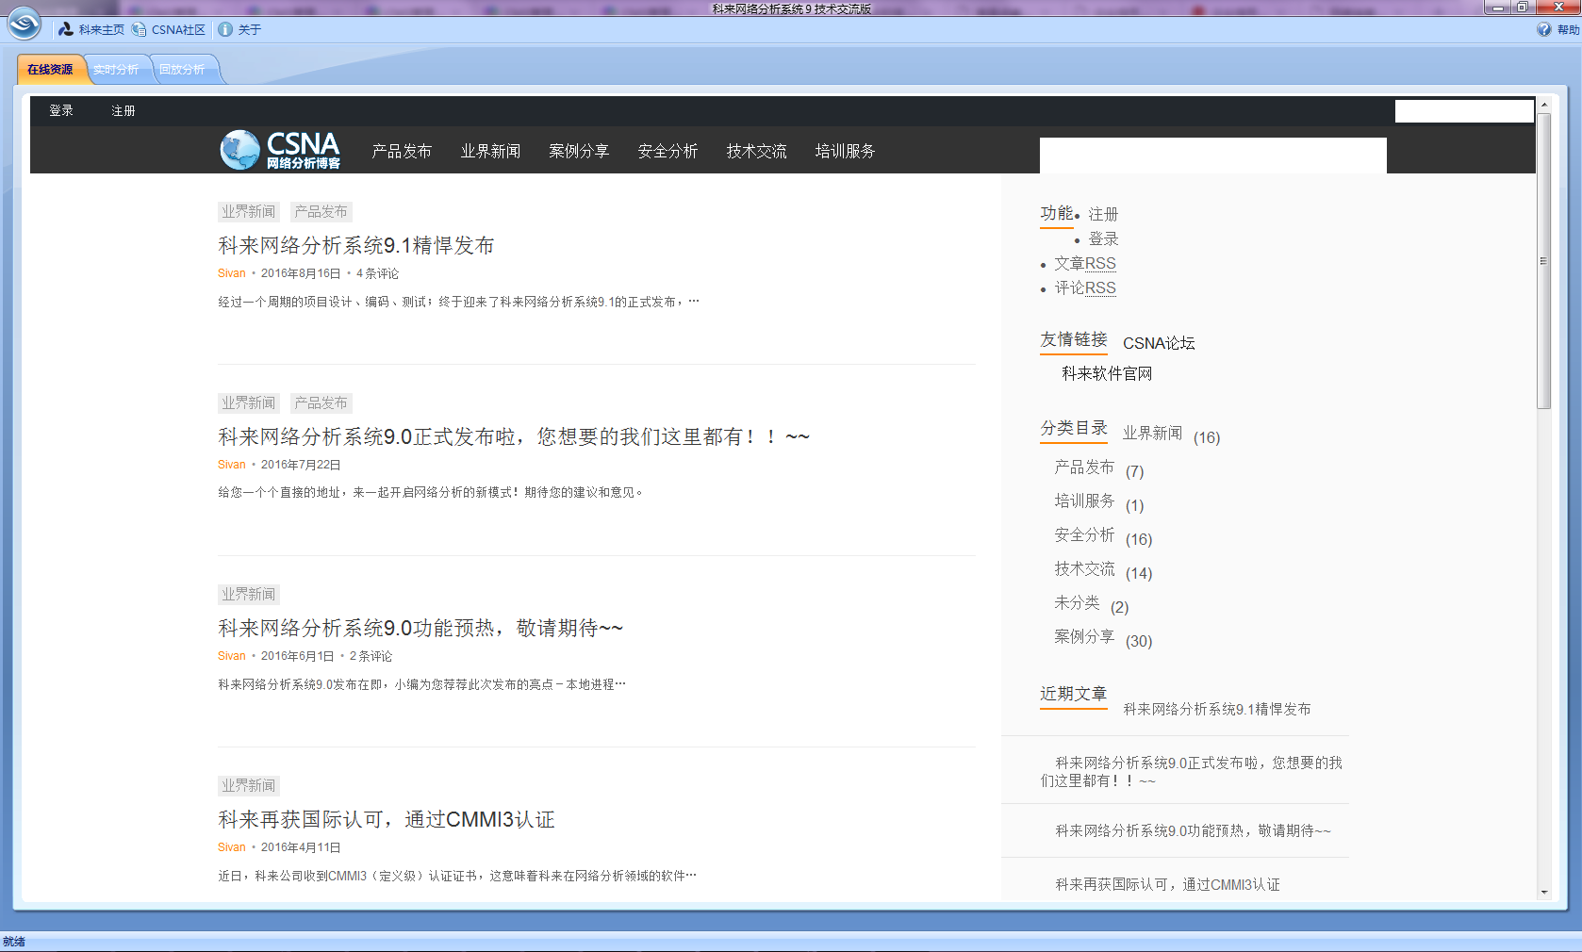Click 2条评论 on the 功能预热 article
The image size is (1582, 952).
pyautogui.click(x=371, y=656)
